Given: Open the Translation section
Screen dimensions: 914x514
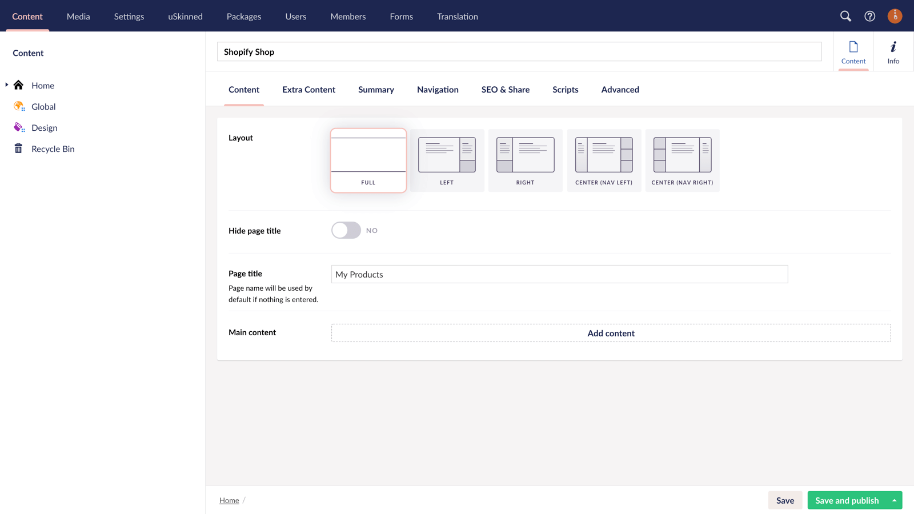Looking at the screenshot, I should pos(458,16).
